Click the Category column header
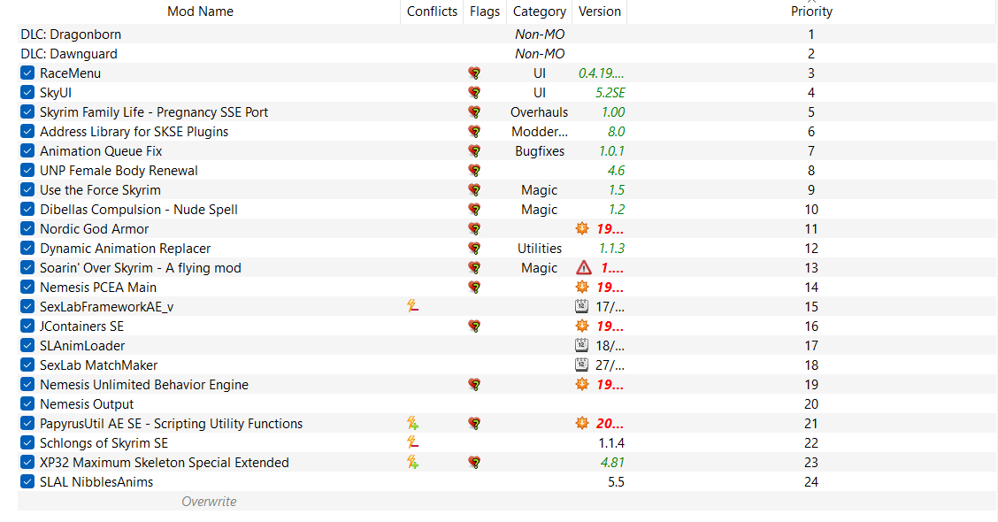Viewport: 998px width, 522px height. (x=539, y=12)
